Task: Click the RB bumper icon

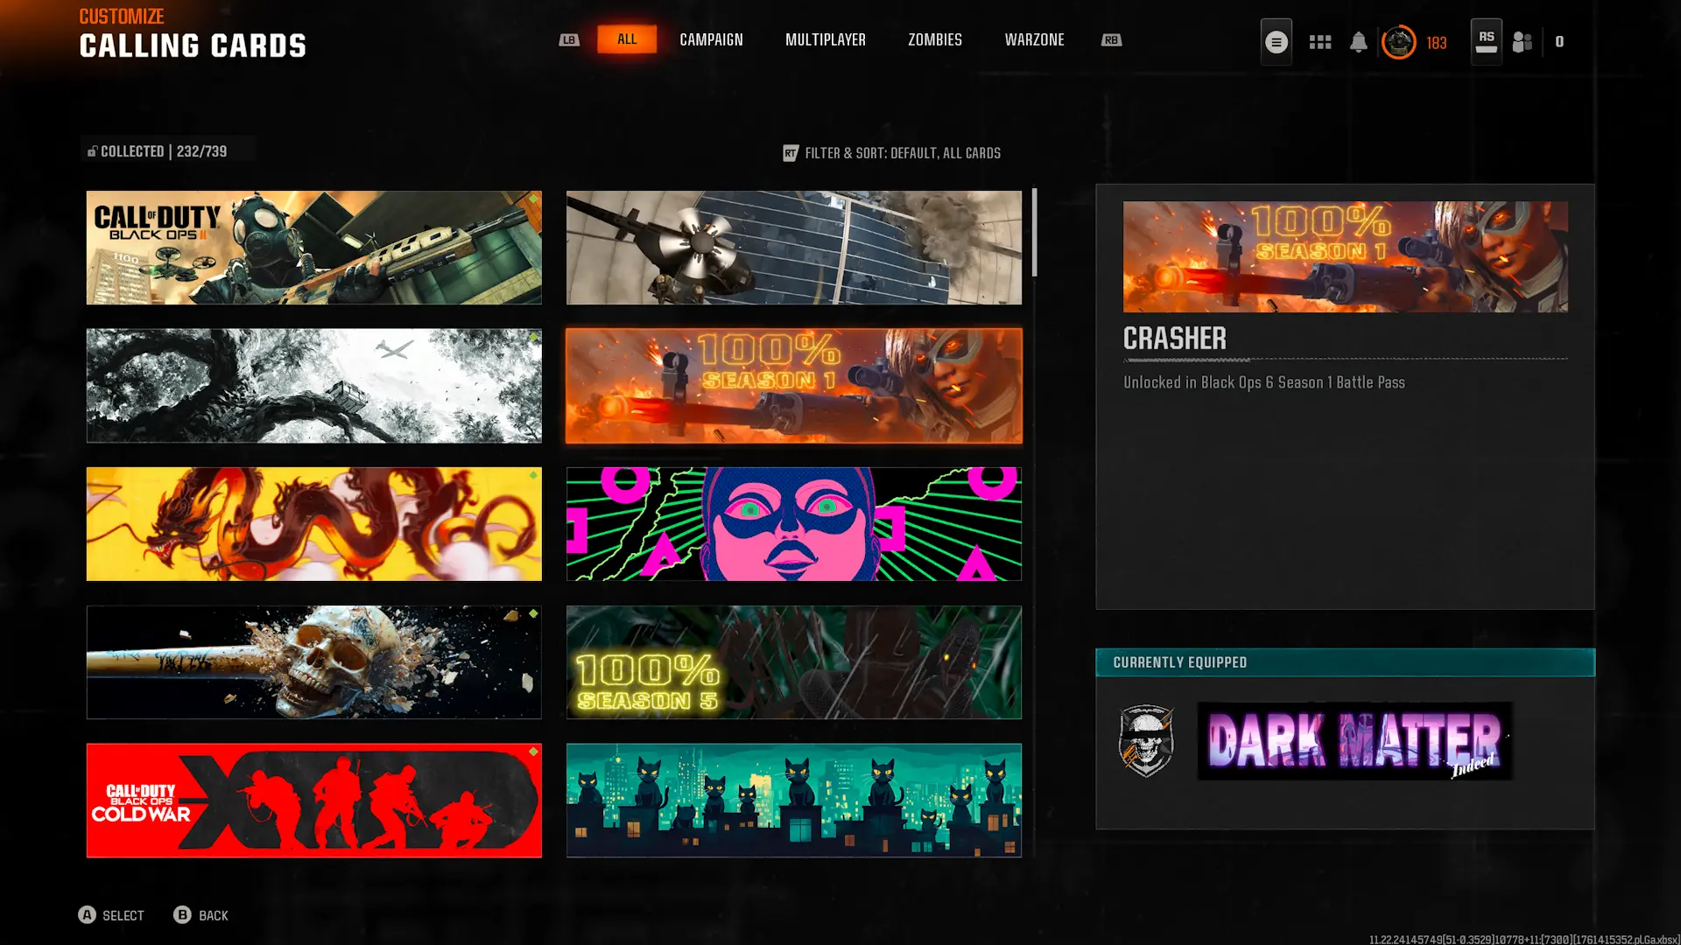Action: [1111, 40]
